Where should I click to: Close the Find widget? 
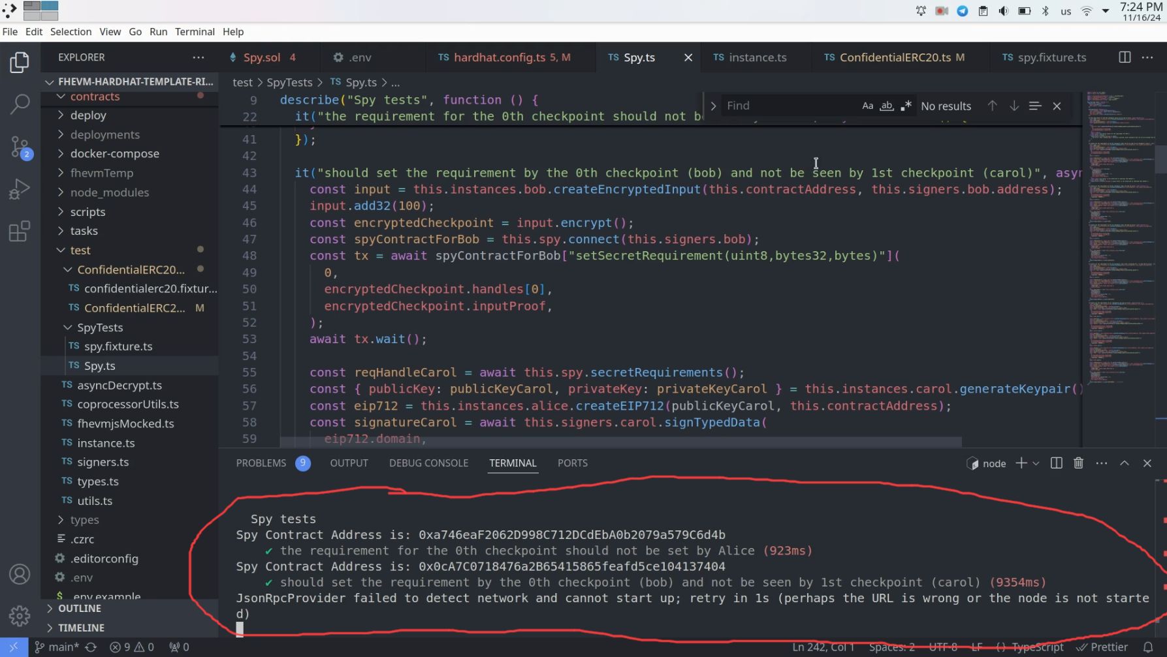tap(1057, 106)
